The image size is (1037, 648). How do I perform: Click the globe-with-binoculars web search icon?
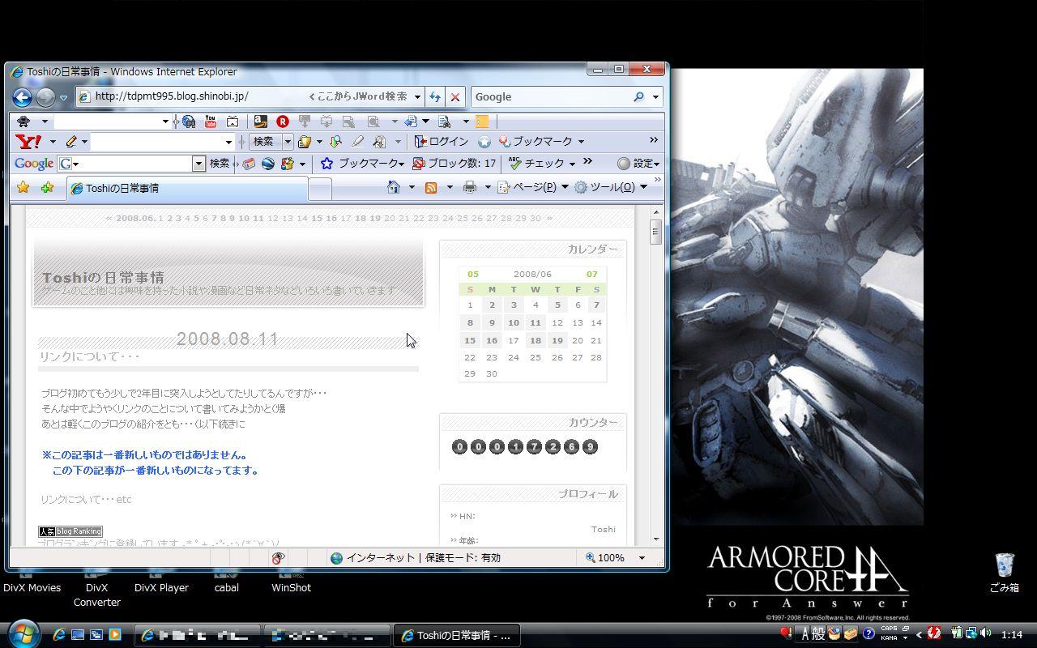pos(189,122)
